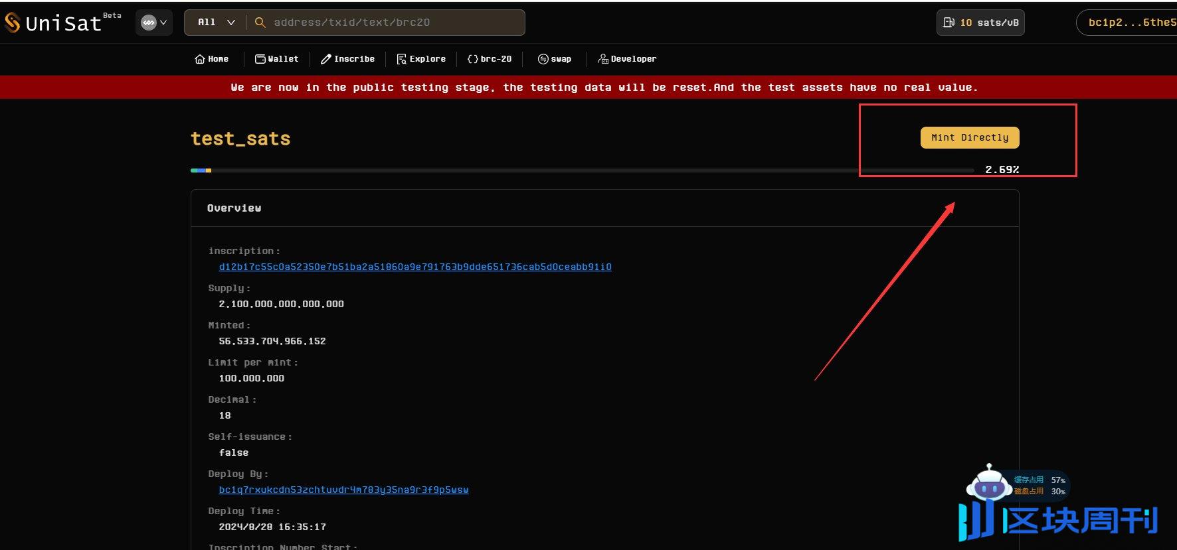The height and width of the screenshot is (550, 1177).
Task: Click the red public testing stage banner
Action: (588, 88)
